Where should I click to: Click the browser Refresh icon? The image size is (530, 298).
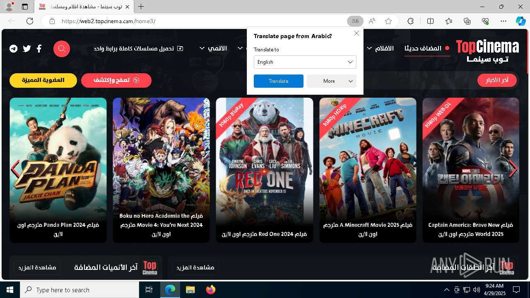click(30, 21)
